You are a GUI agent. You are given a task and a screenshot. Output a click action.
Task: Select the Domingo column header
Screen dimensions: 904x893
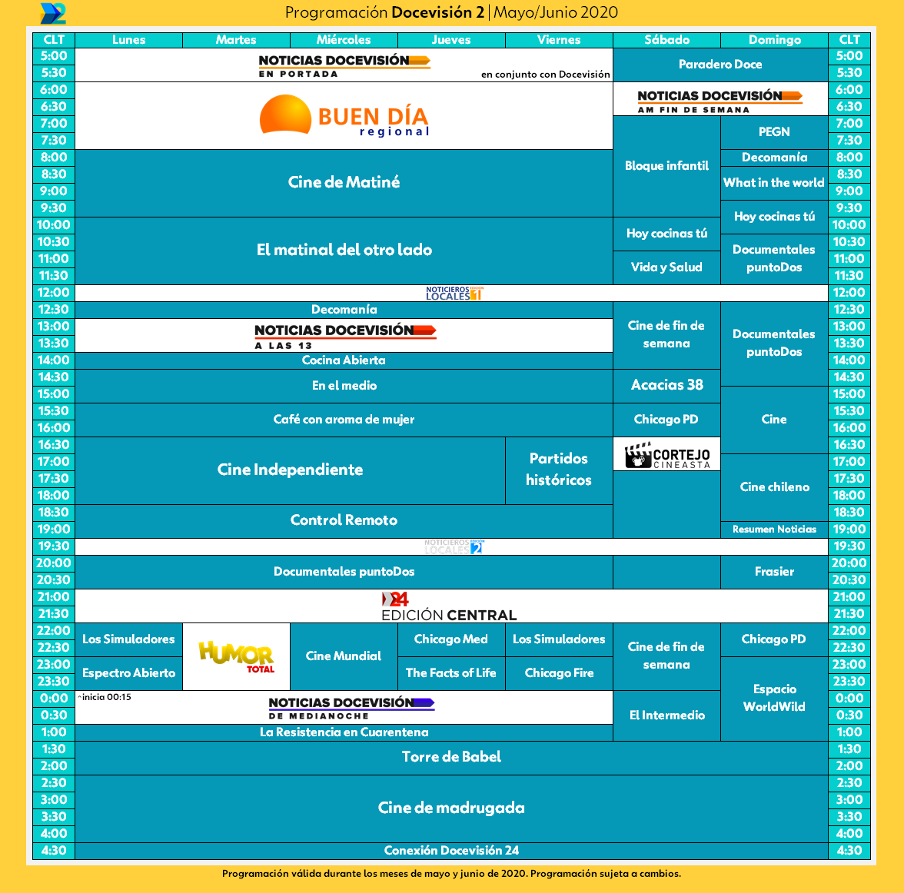coord(775,40)
